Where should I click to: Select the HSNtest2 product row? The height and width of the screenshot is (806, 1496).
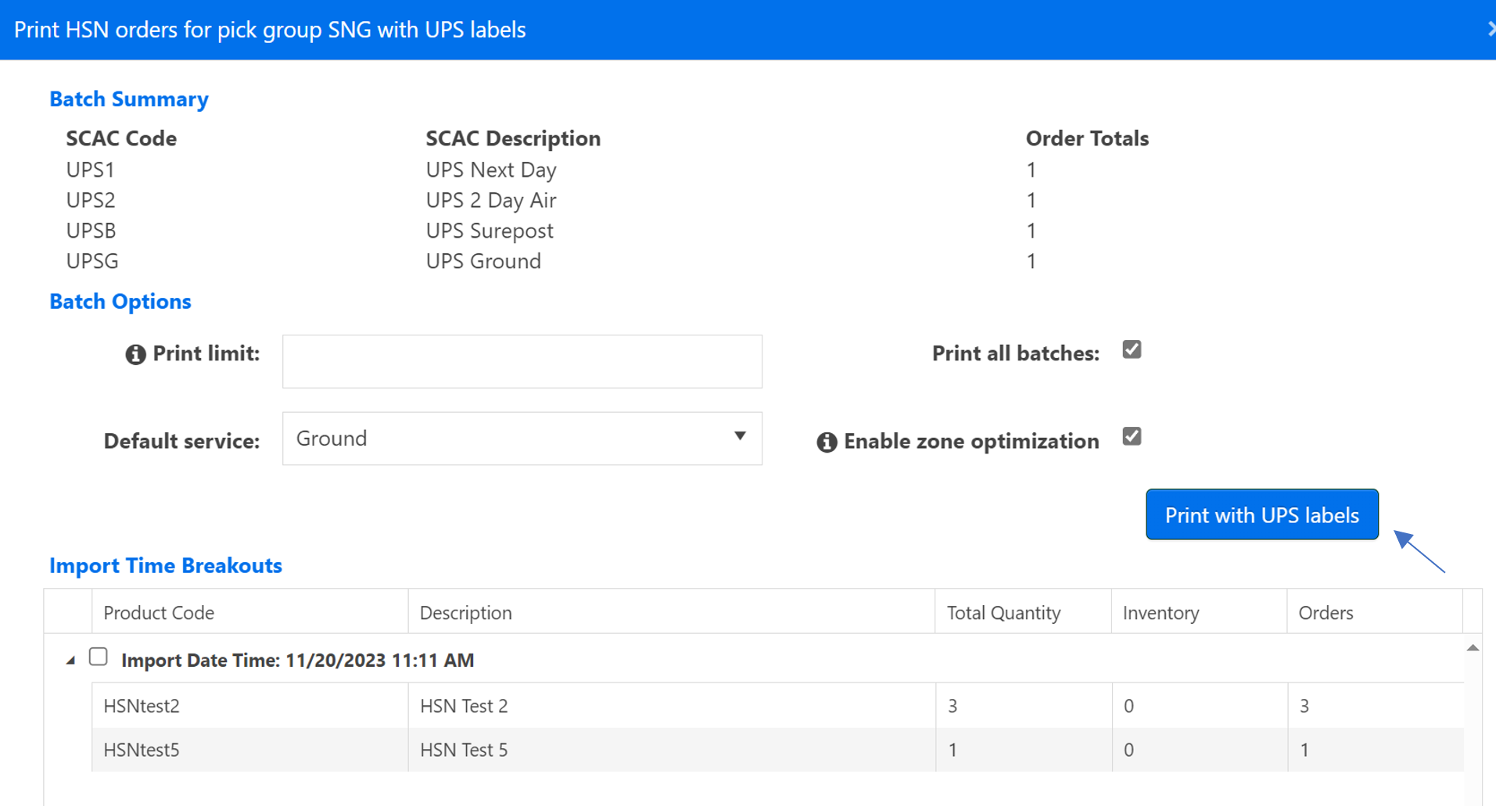point(777,706)
